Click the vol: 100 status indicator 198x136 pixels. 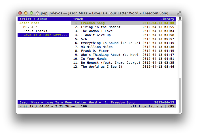coord(79,106)
